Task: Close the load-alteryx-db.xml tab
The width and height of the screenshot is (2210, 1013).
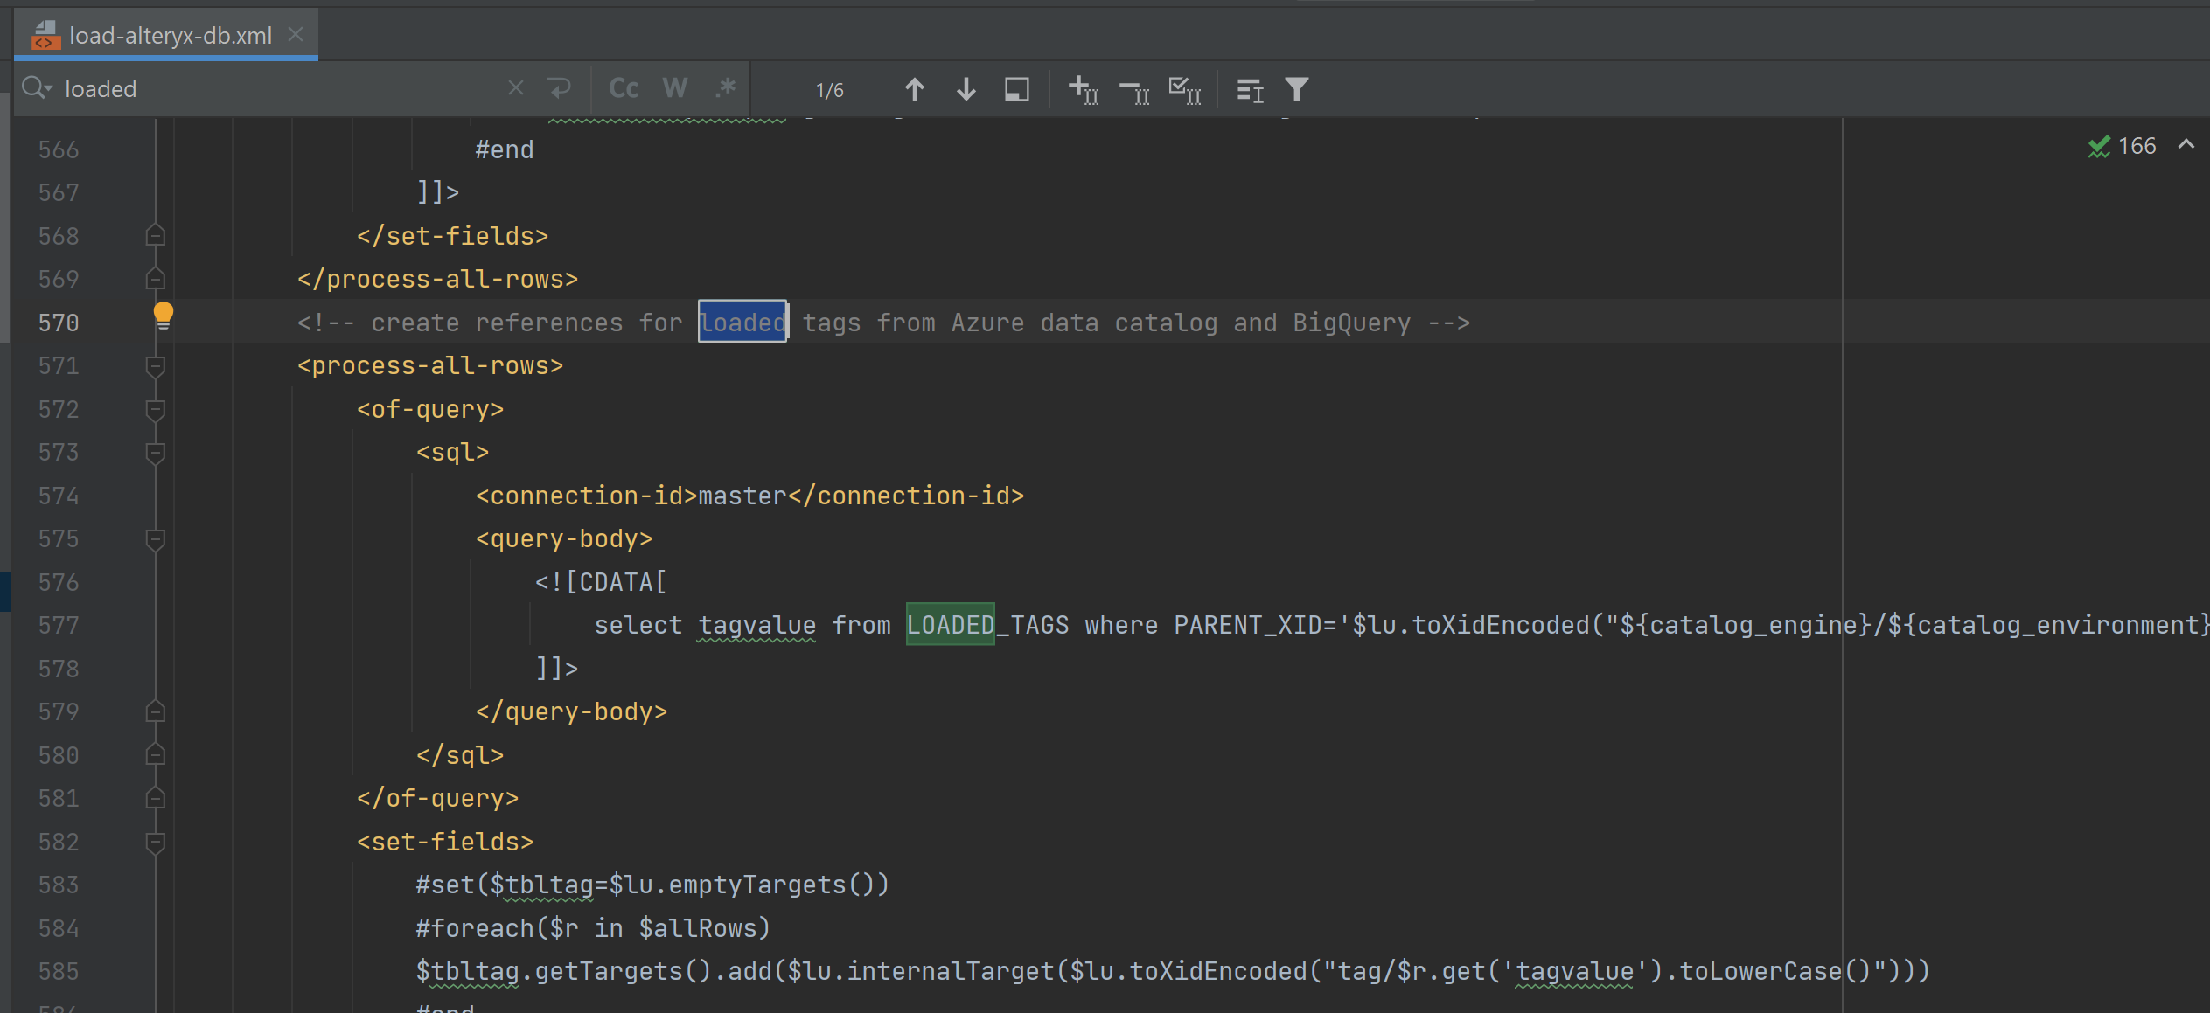Action: coord(296,34)
